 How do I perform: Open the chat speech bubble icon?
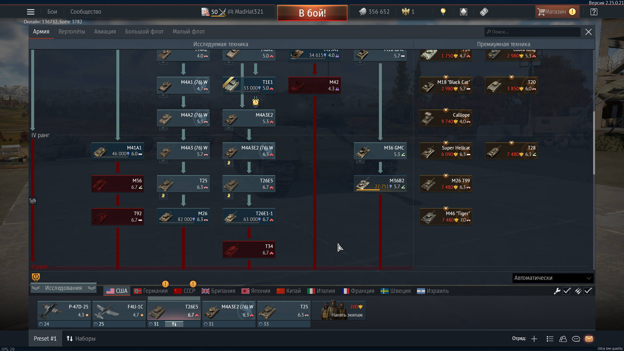(576, 339)
